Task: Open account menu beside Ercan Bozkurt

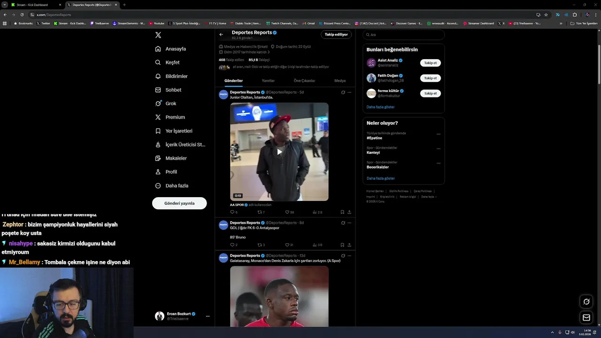Action: (x=208, y=316)
